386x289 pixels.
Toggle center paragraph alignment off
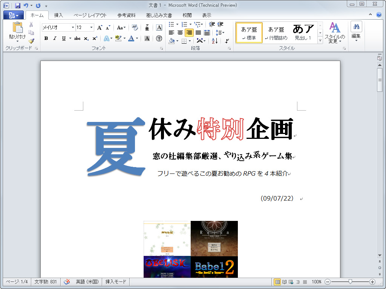[180, 32]
